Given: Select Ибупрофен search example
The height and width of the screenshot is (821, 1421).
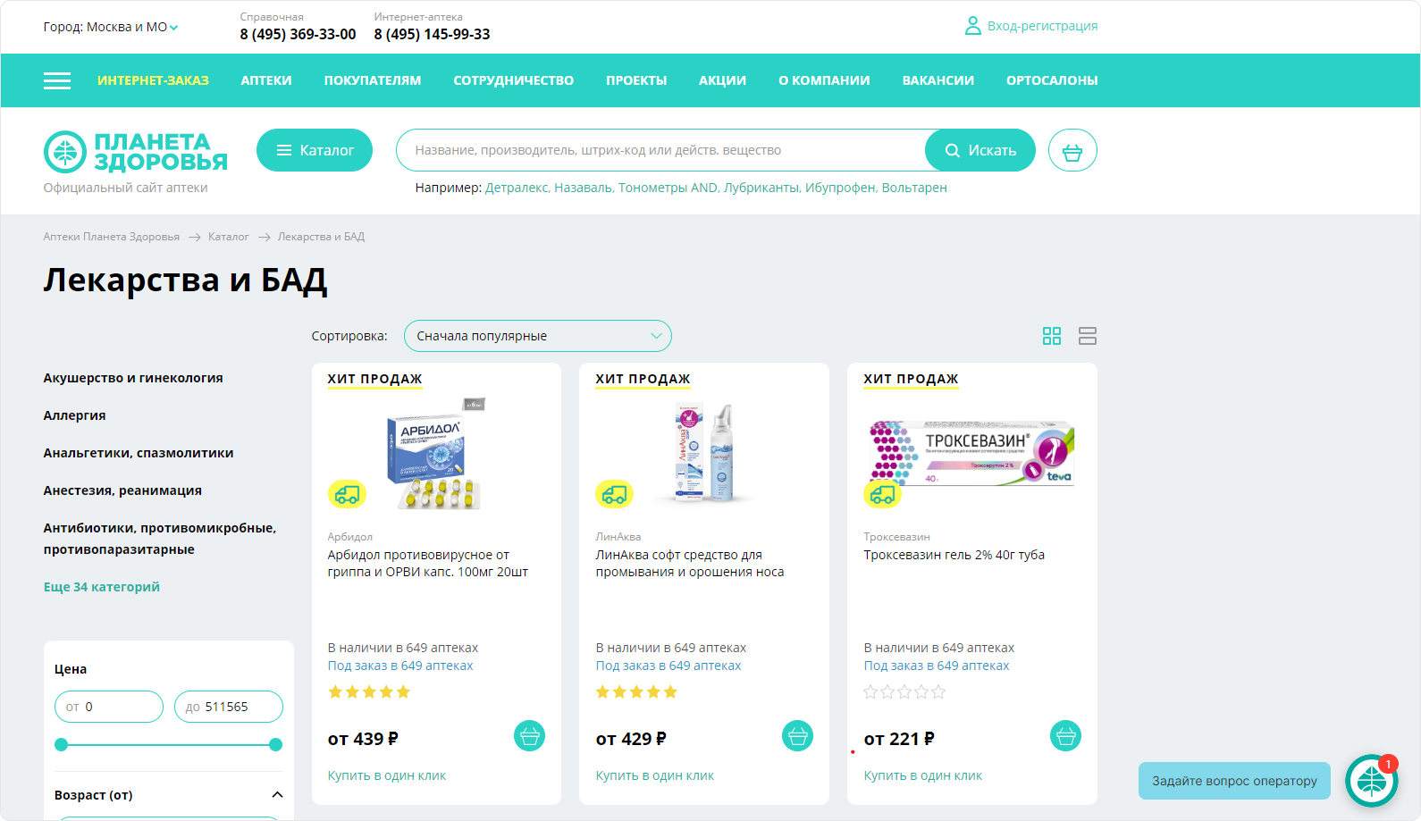Looking at the screenshot, I should [x=841, y=188].
